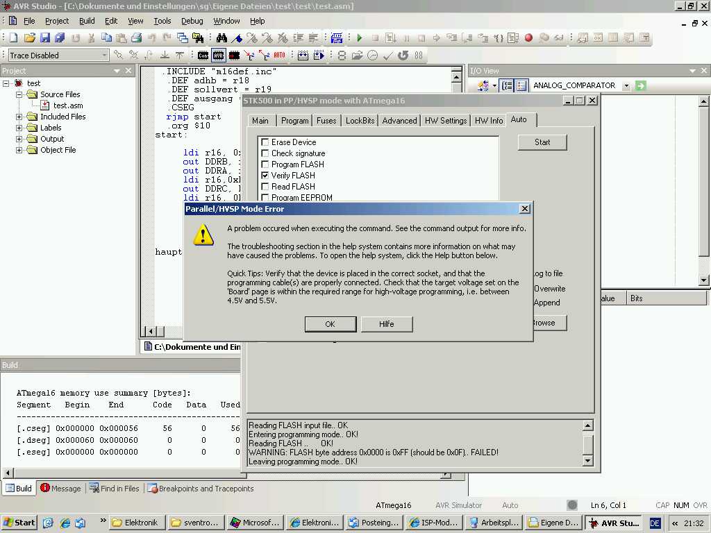711x533 pixels.
Task: Open the Build menu
Action: (x=87, y=21)
